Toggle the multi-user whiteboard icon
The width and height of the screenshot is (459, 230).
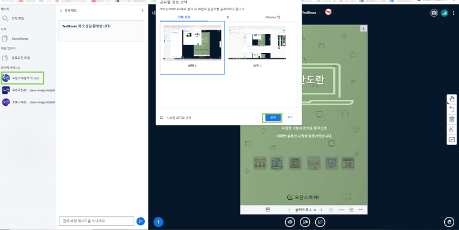(x=452, y=129)
